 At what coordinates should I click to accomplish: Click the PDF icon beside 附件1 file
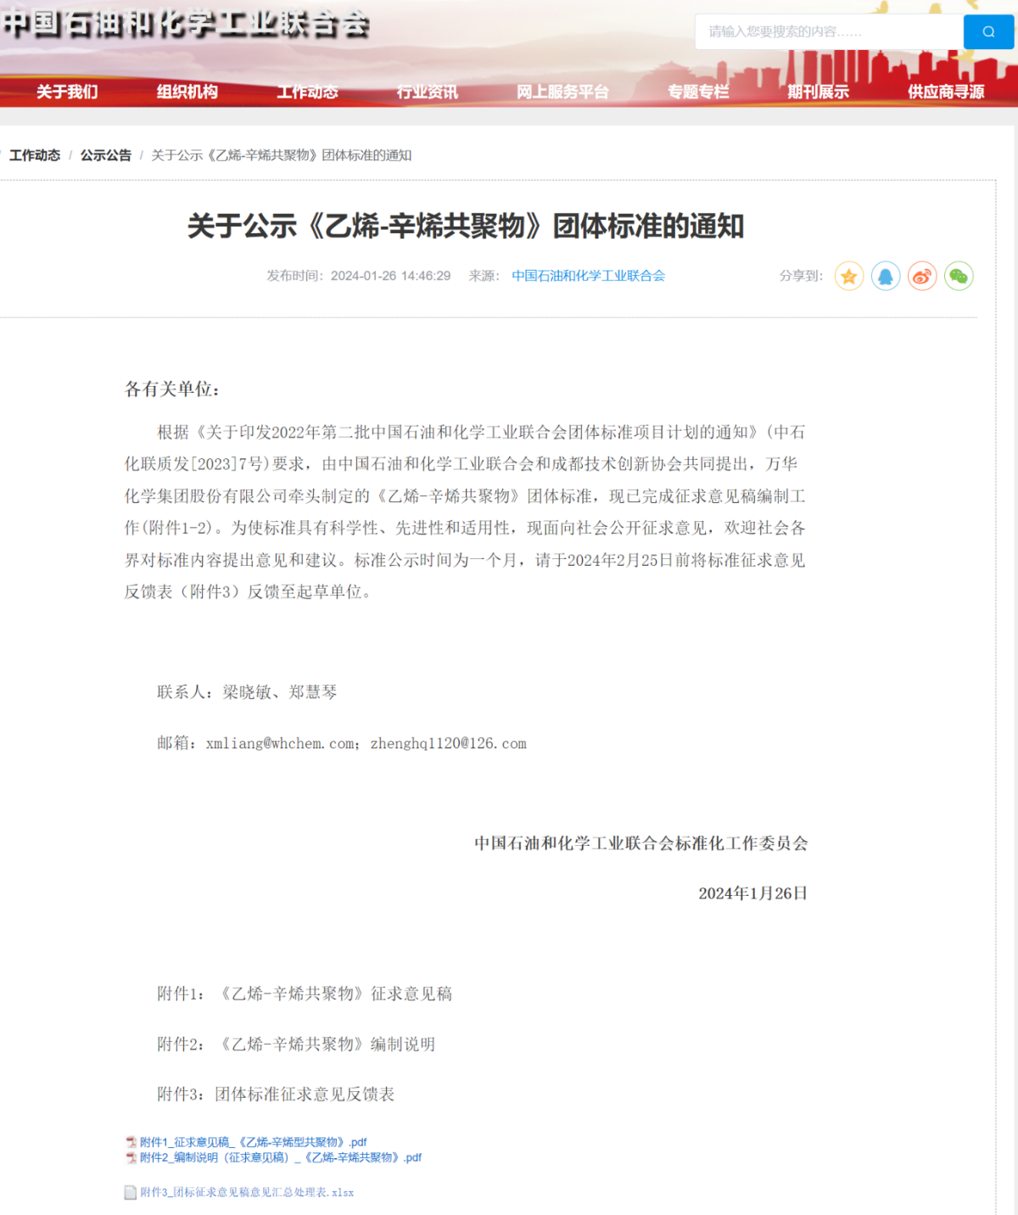click(131, 1142)
